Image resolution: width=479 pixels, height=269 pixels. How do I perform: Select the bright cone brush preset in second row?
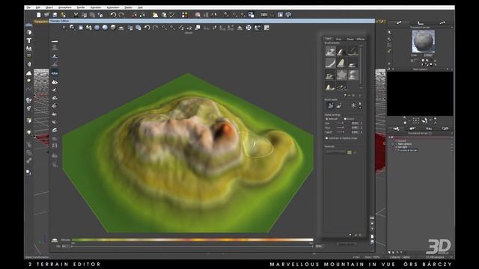pos(341,63)
